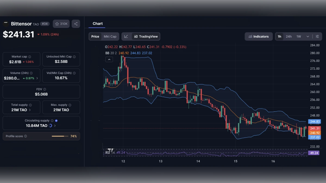Switch to Mkt Cap view
Image resolution: width=326 pixels, height=183 pixels.
coord(110,36)
